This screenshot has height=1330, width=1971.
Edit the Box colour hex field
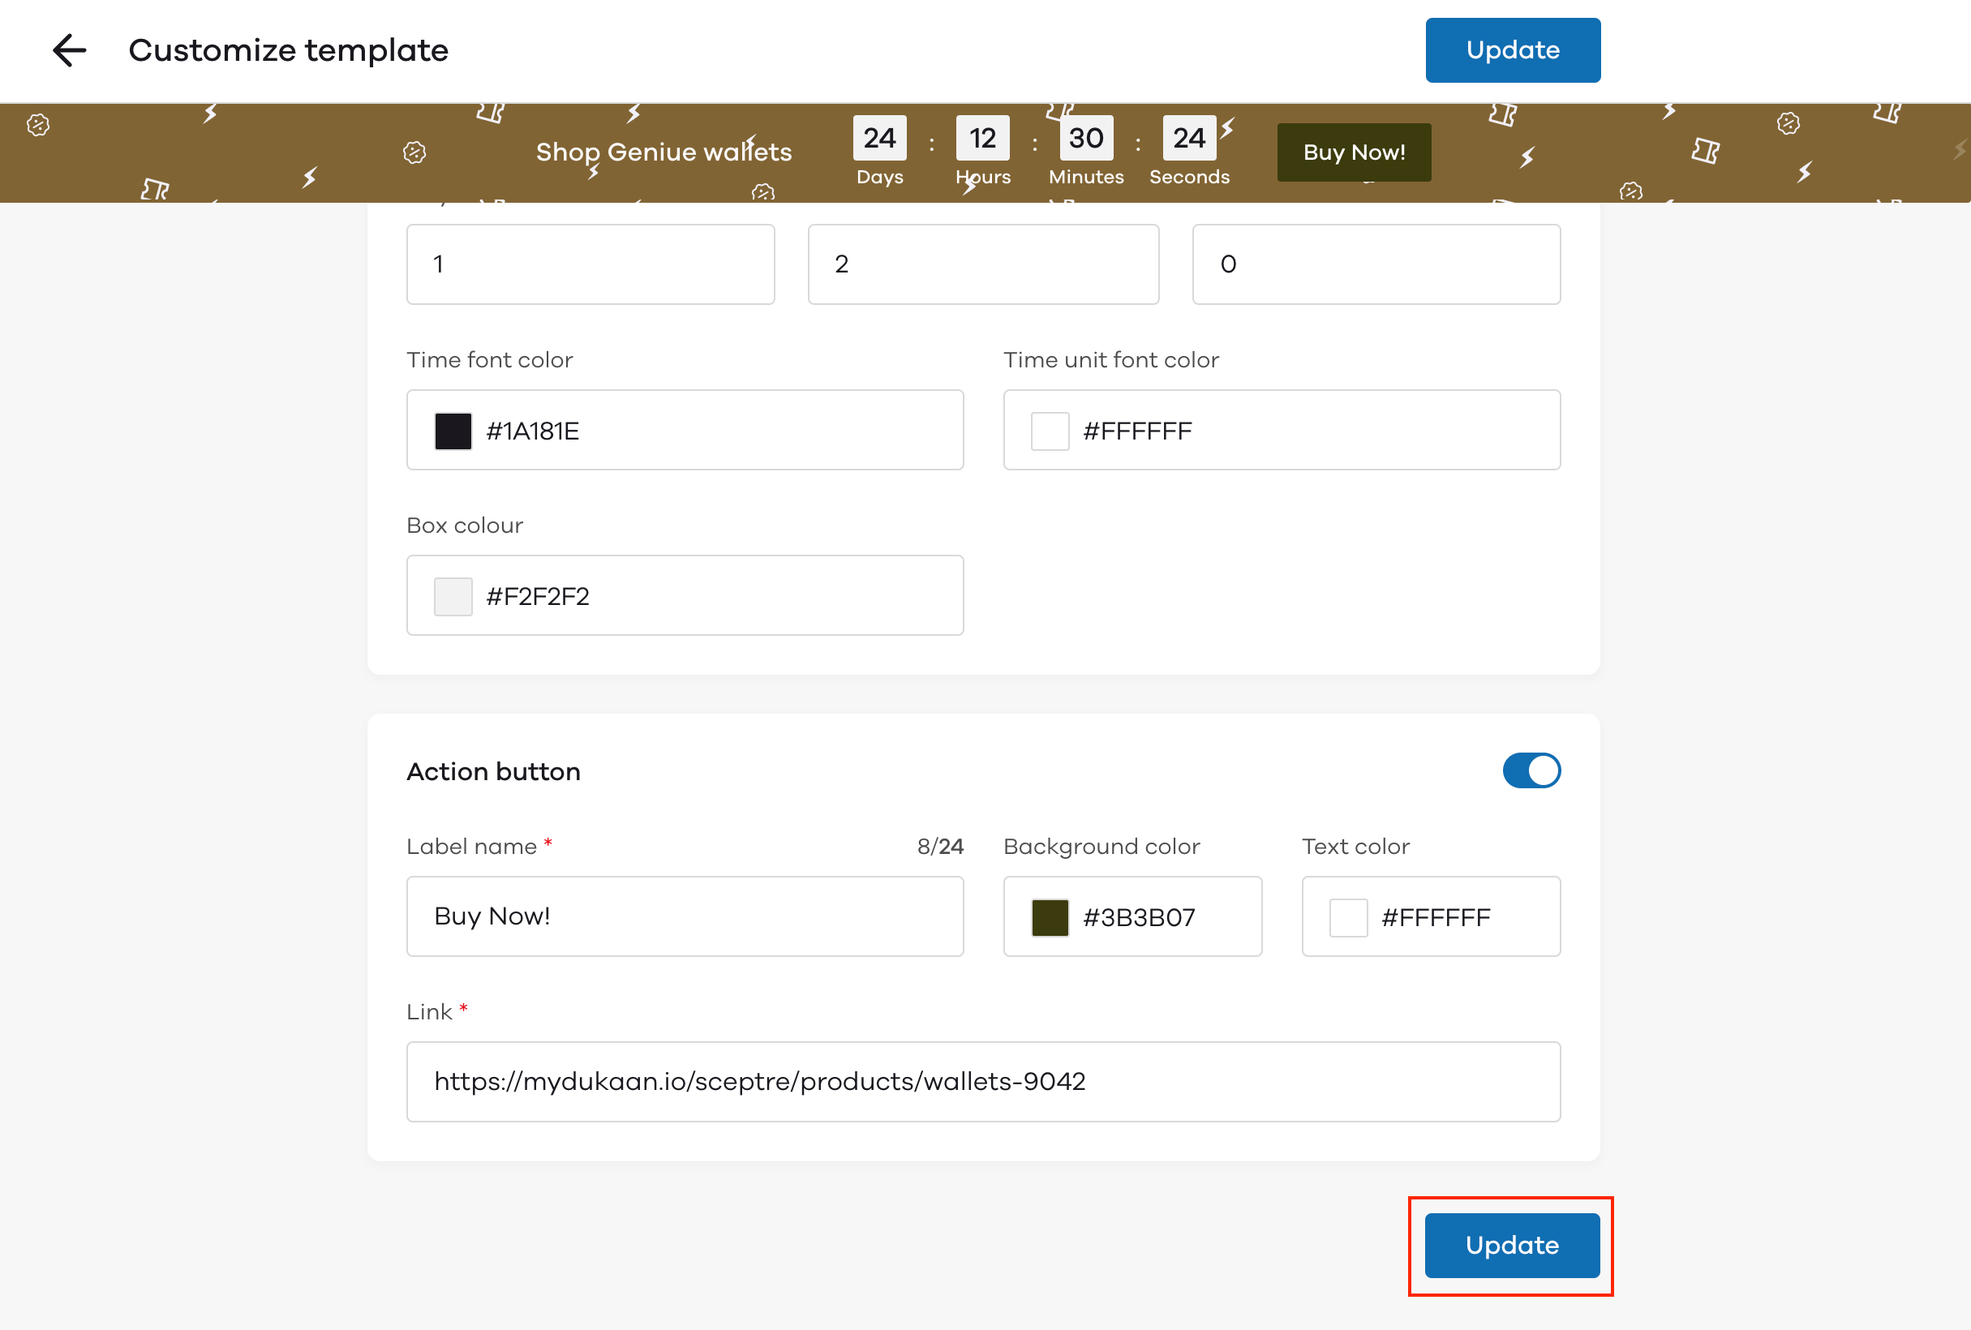685,595
